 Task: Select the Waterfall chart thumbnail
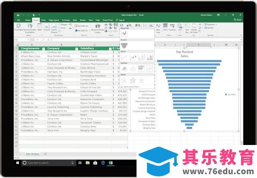tap(124, 34)
